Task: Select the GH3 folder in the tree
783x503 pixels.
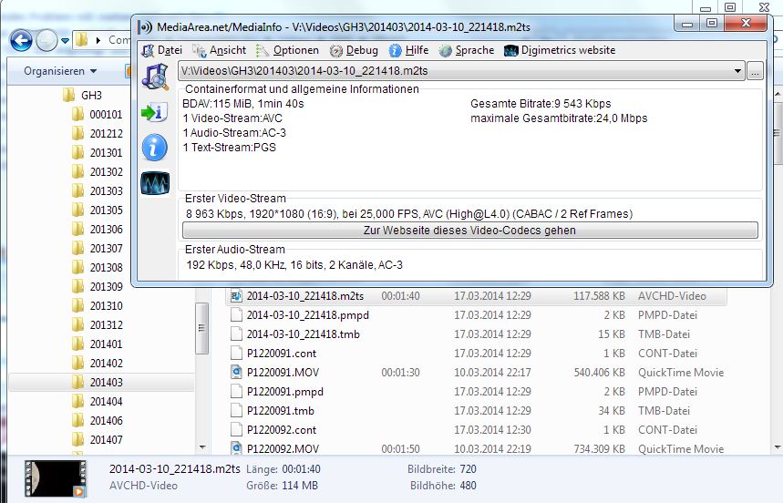Action: pos(83,96)
